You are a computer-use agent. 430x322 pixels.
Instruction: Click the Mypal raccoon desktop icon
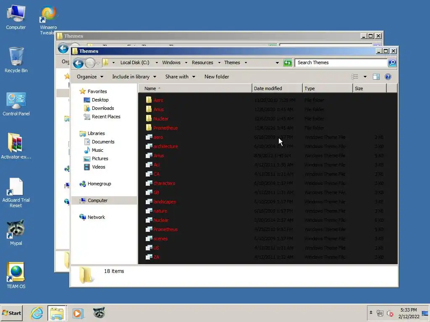pos(16,232)
